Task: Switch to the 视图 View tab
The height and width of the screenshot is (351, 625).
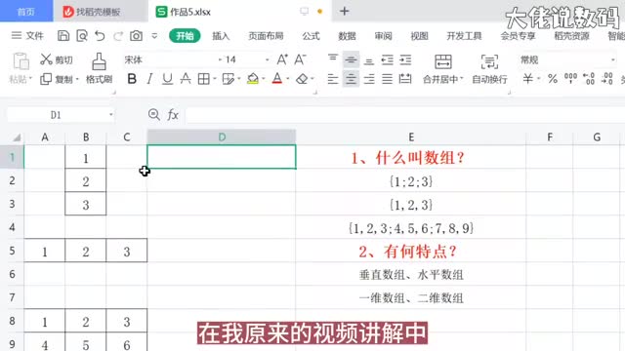Action: 419,36
